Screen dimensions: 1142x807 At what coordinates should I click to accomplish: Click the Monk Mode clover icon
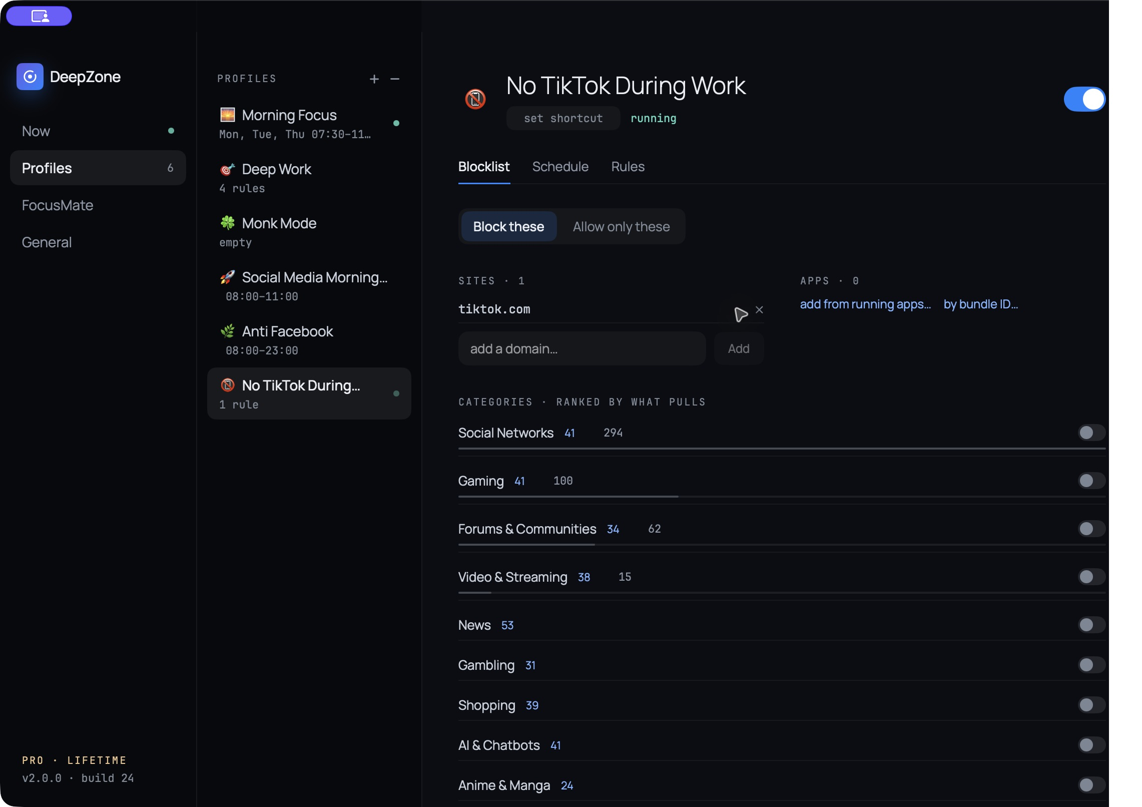[228, 223]
